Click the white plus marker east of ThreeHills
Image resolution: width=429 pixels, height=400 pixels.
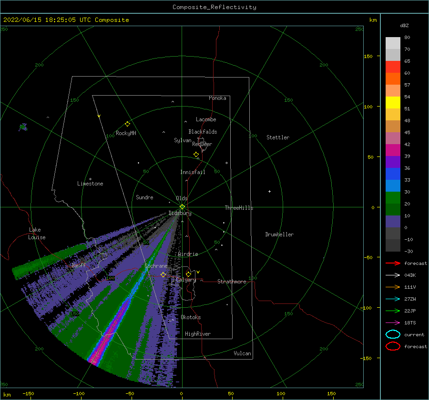point(269,191)
